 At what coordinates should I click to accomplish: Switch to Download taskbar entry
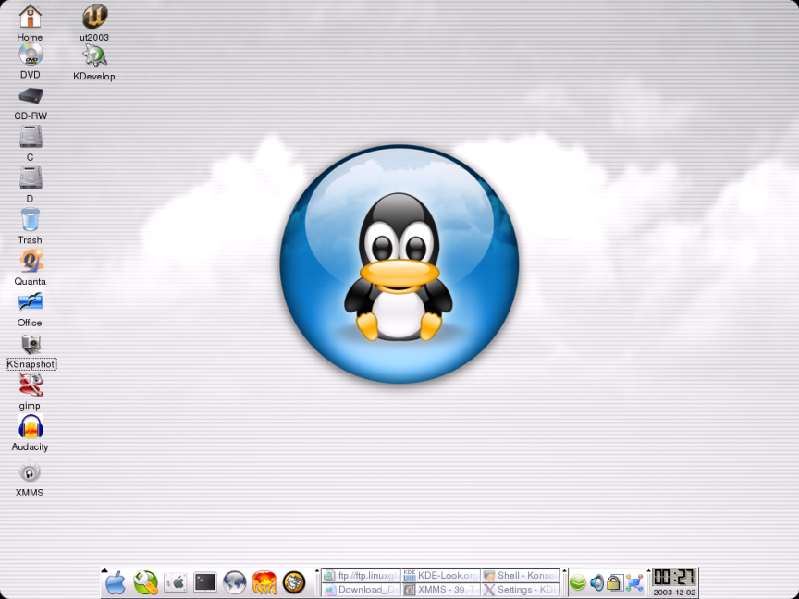pos(361,590)
